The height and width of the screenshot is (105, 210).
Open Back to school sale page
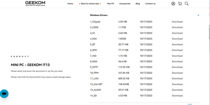(90, 4)
